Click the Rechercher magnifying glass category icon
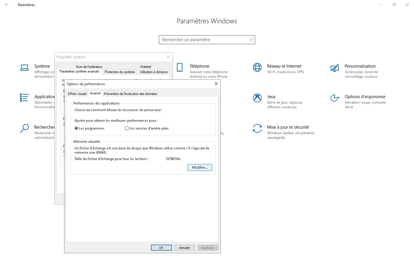This screenshot has width=414, height=259. pos(24,128)
